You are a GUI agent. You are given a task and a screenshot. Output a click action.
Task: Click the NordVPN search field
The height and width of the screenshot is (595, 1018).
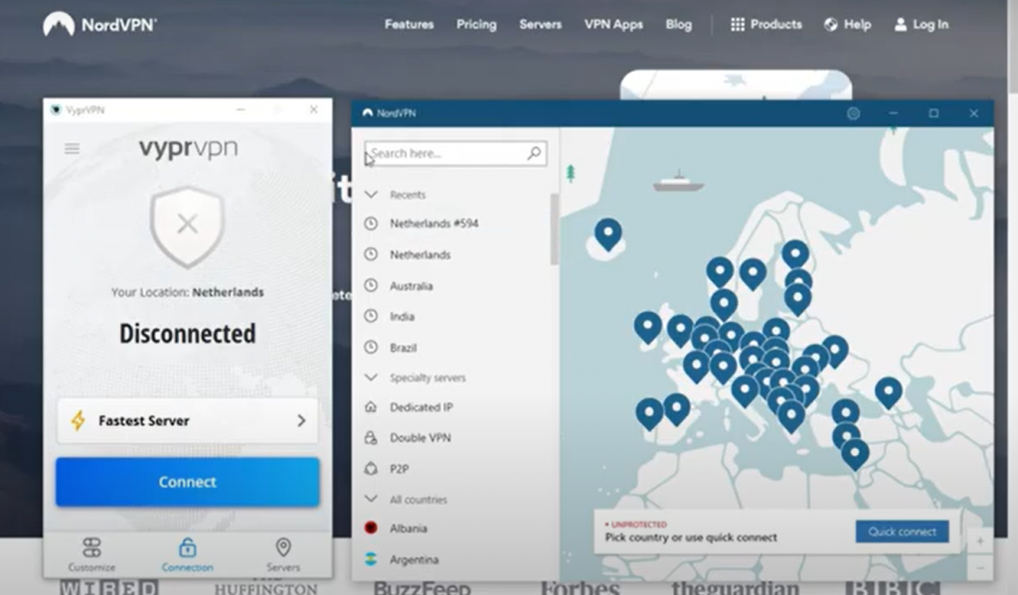455,154
